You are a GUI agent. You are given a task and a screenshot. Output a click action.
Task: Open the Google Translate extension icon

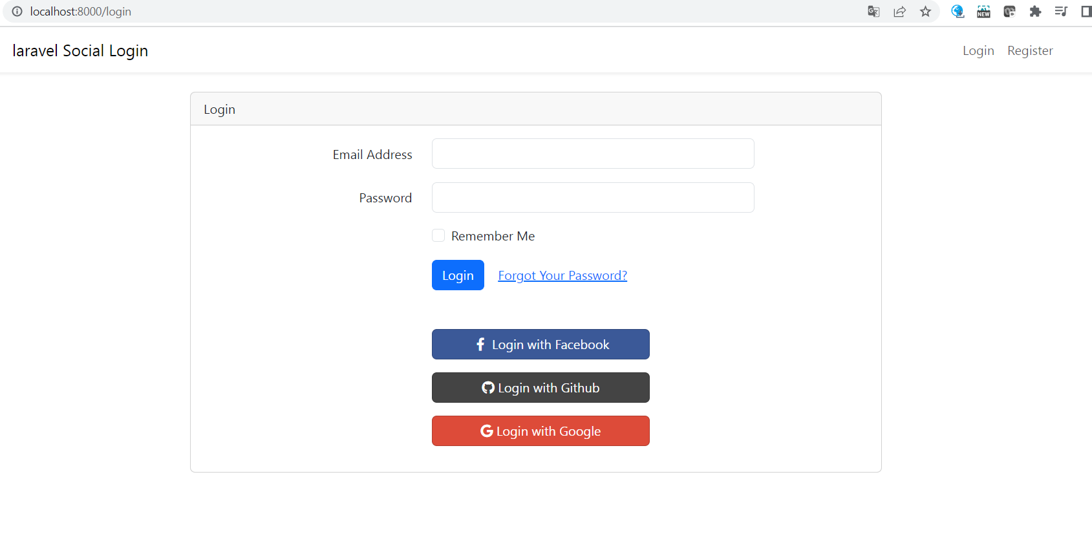point(873,12)
